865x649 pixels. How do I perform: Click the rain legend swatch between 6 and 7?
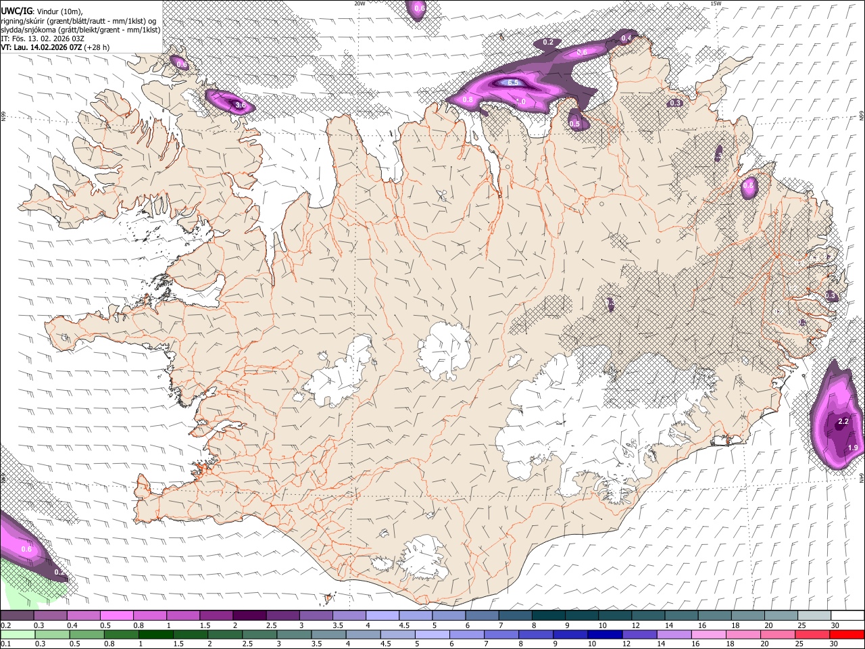click(468, 634)
